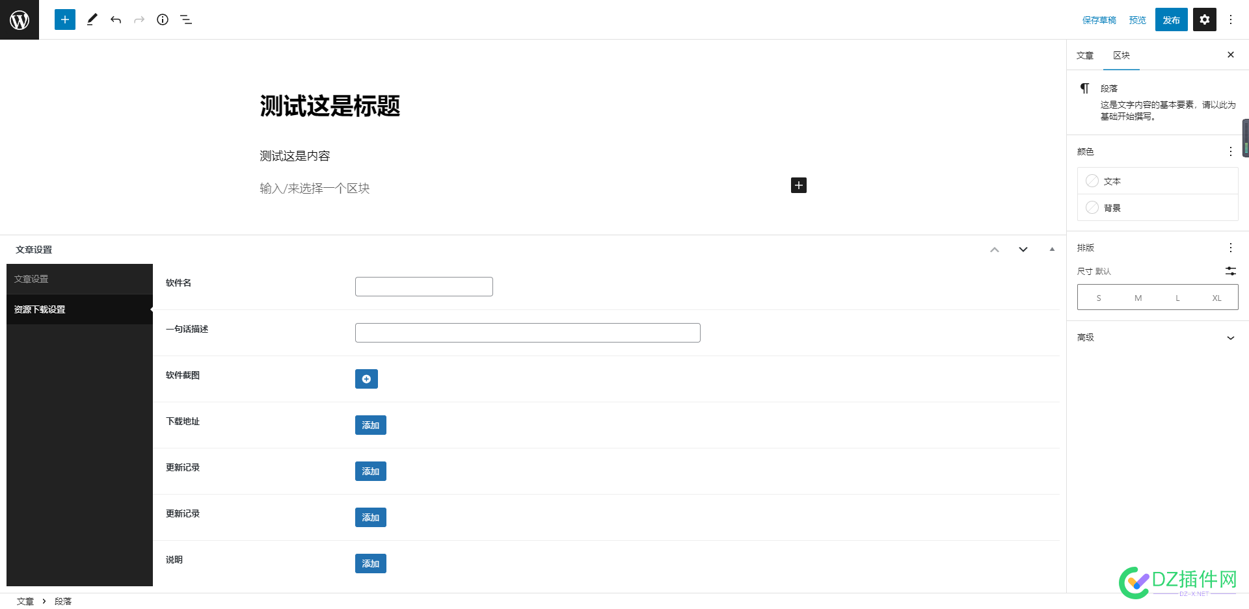The height and width of the screenshot is (609, 1249).
Task: Switch to the 文章 sidebar tab
Action: 1085,55
